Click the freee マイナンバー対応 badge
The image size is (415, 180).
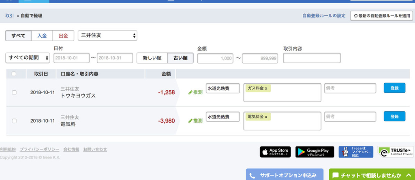tap(356, 152)
